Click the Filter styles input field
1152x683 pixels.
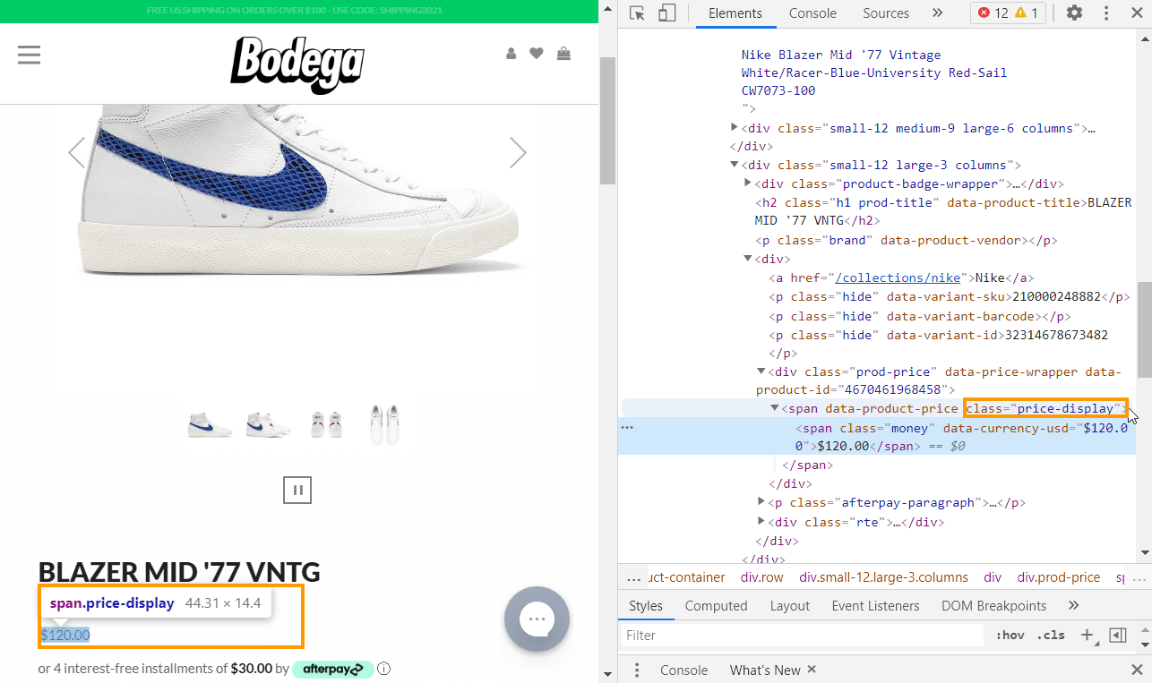802,635
